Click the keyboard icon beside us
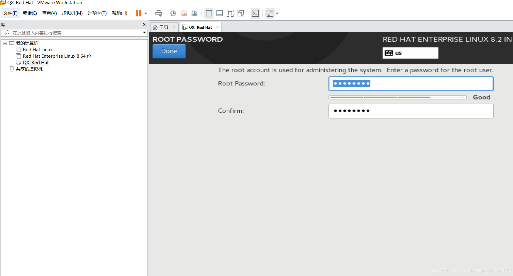513x276 pixels. pos(389,53)
